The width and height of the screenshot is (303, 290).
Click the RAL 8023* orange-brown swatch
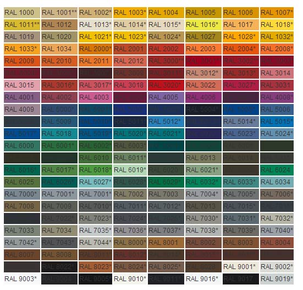coord(95,267)
